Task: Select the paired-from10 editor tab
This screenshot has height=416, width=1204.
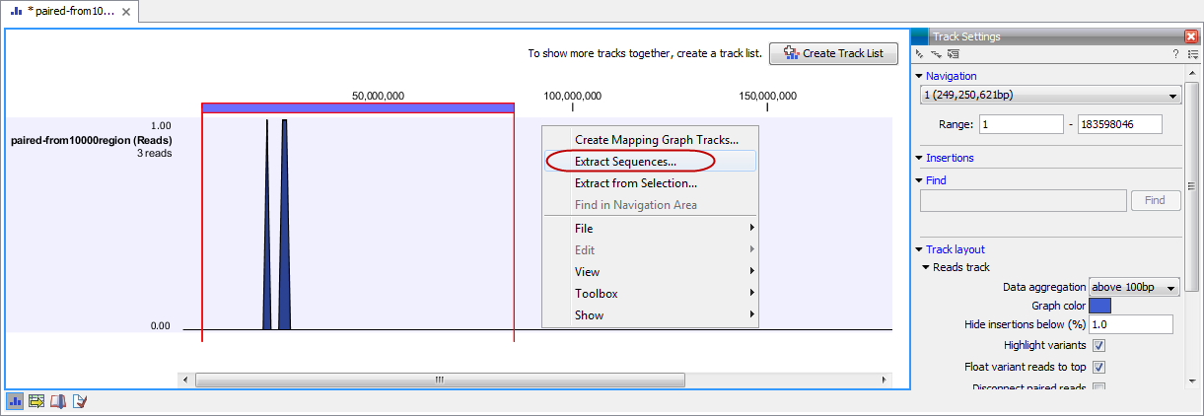Action: click(69, 12)
